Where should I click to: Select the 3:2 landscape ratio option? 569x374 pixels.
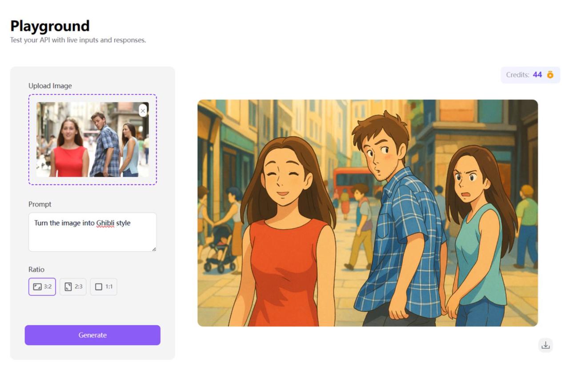(x=42, y=287)
